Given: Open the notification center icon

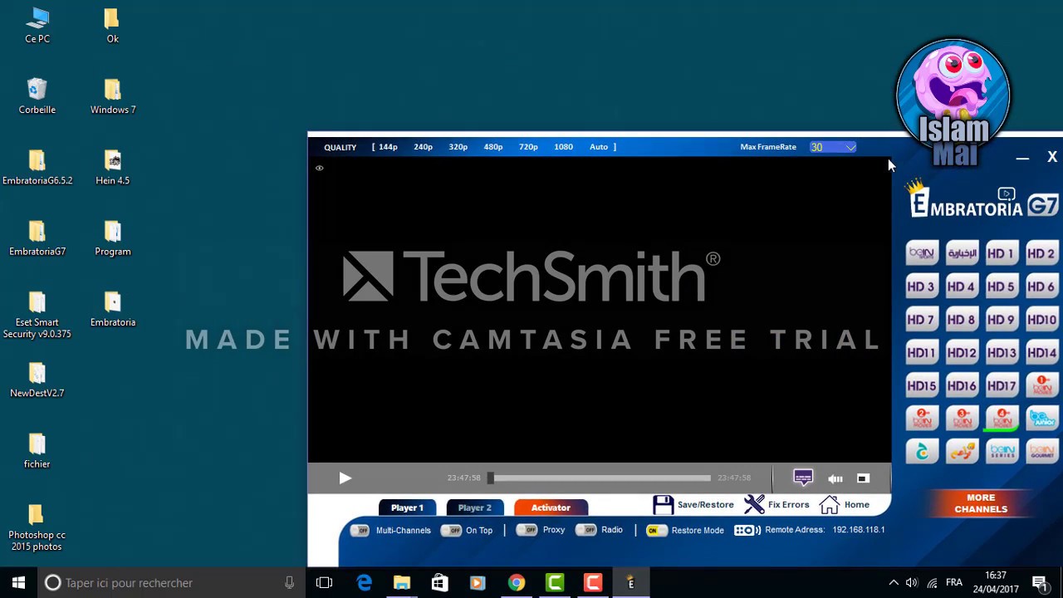Looking at the screenshot, I should click(1040, 583).
